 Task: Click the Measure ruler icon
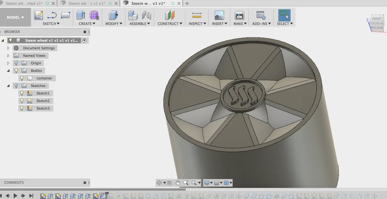click(197, 15)
